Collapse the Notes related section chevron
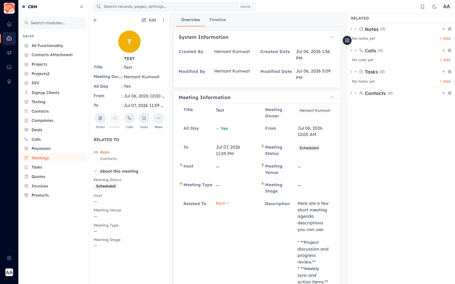This screenshot has width=455, height=284. coord(355,29)
